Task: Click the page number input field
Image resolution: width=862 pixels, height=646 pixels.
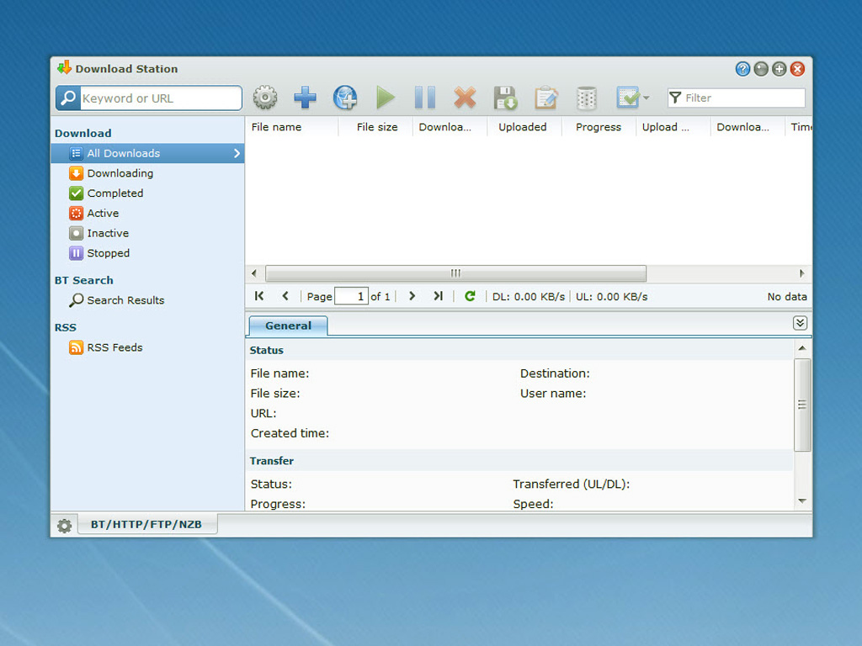Action: coord(351,297)
